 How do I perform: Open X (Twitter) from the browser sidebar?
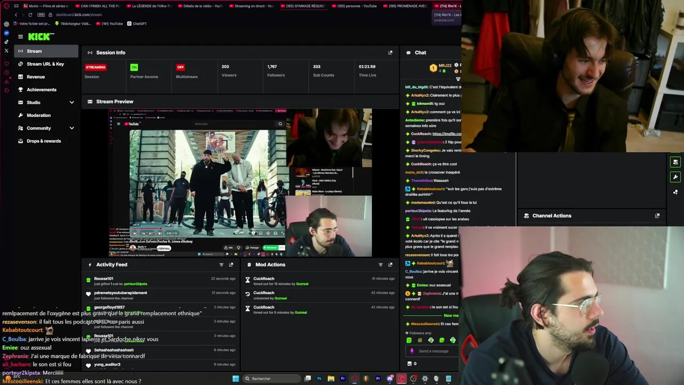click(x=6, y=51)
